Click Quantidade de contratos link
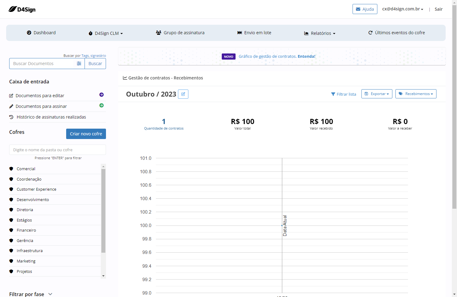Screen dimensions: 457x297 click(x=164, y=128)
